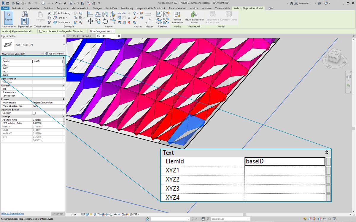Image resolution: width=356 pixels, height=222 pixels.
Task: Collapse the Abmessungen section
Action: pyautogui.click(x=63, y=79)
